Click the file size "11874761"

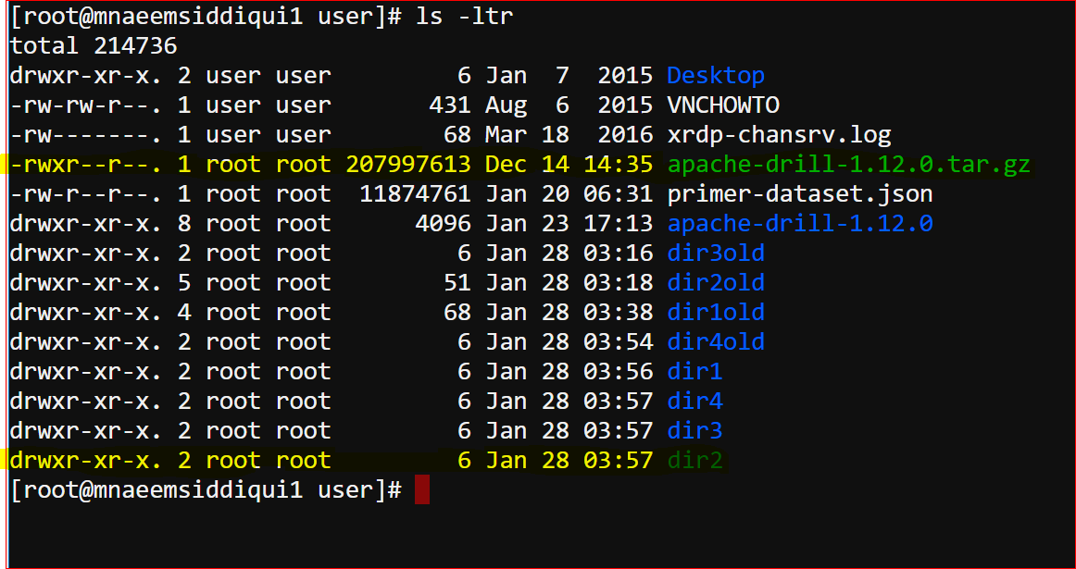click(415, 194)
